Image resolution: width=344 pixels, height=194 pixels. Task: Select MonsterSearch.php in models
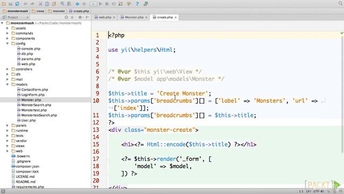(34, 105)
